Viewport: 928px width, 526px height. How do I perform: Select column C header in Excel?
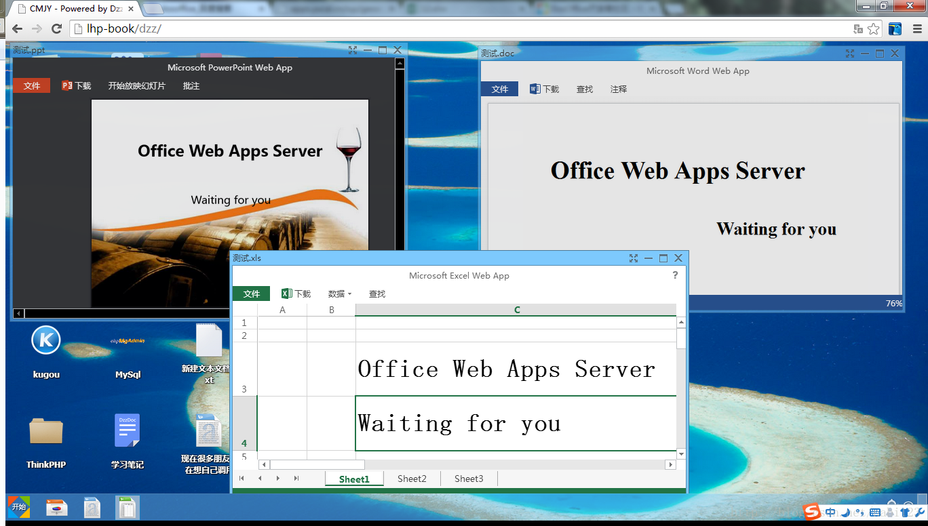coord(516,310)
